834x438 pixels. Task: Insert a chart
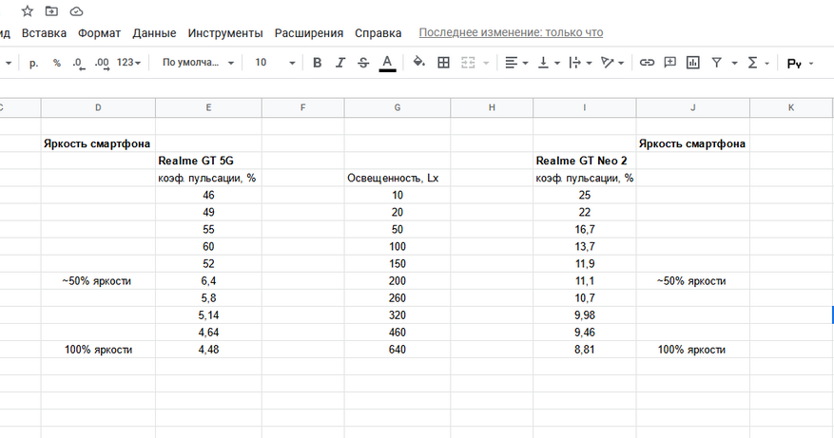pyautogui.click(x=692, y=63)
